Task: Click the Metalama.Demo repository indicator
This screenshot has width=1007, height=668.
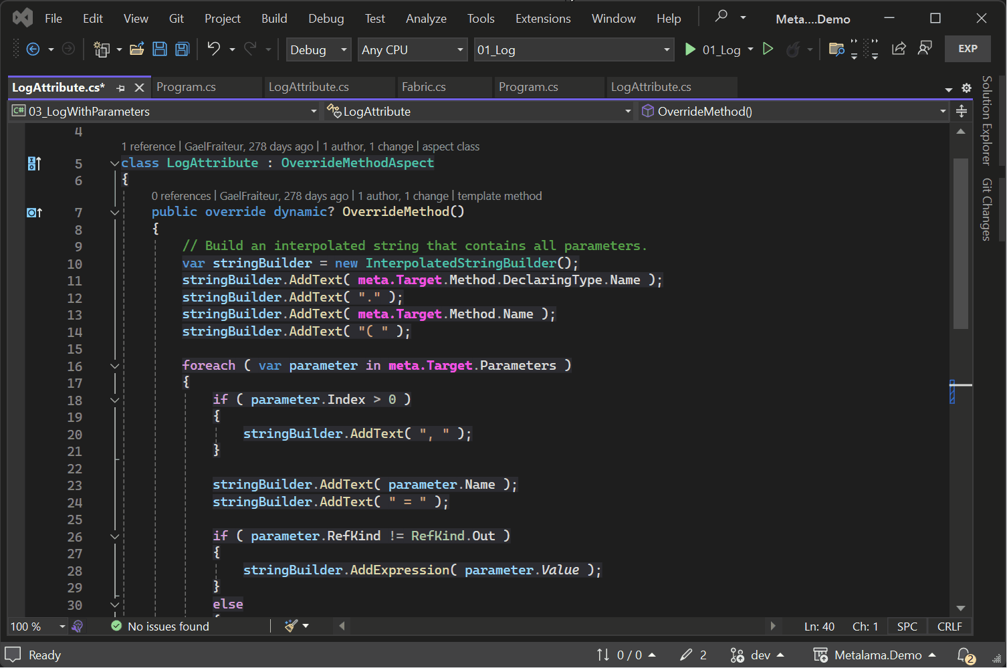Action: (875, 655)
